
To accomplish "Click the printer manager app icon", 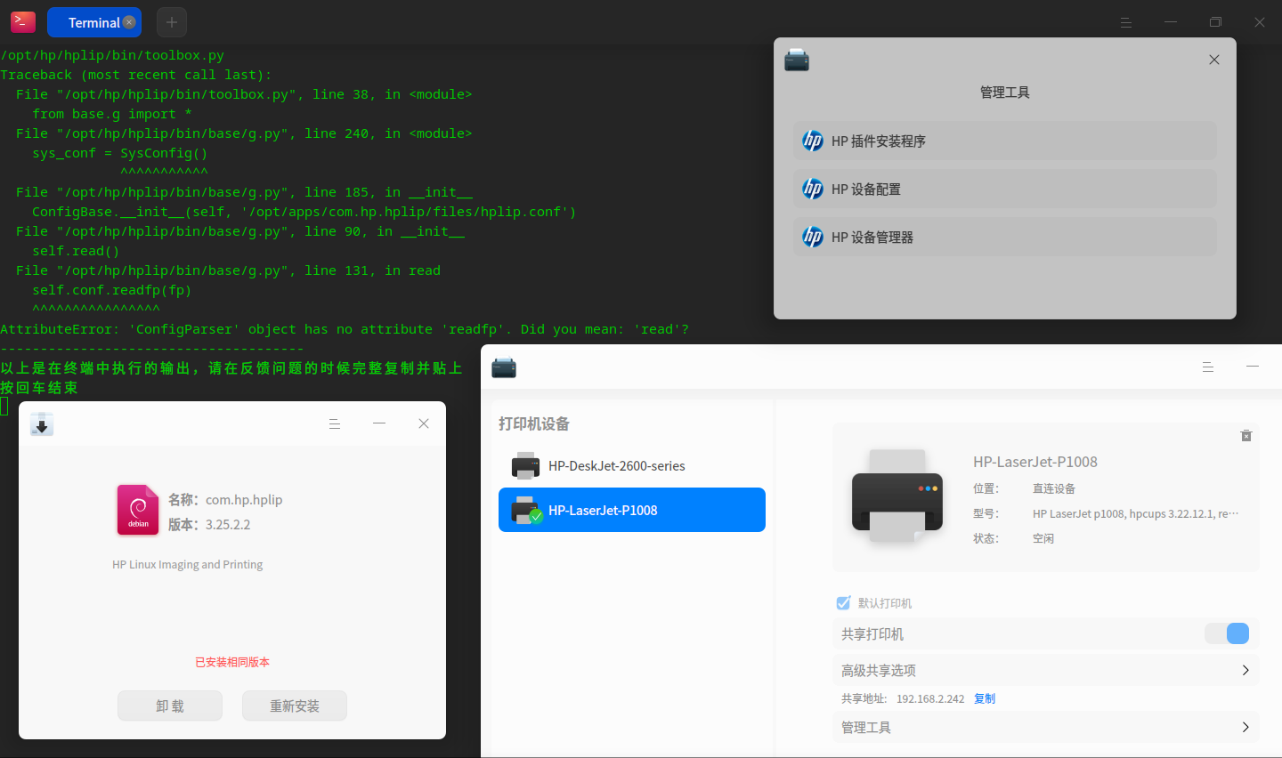I will pyautogui.click(x=504, y=367).
